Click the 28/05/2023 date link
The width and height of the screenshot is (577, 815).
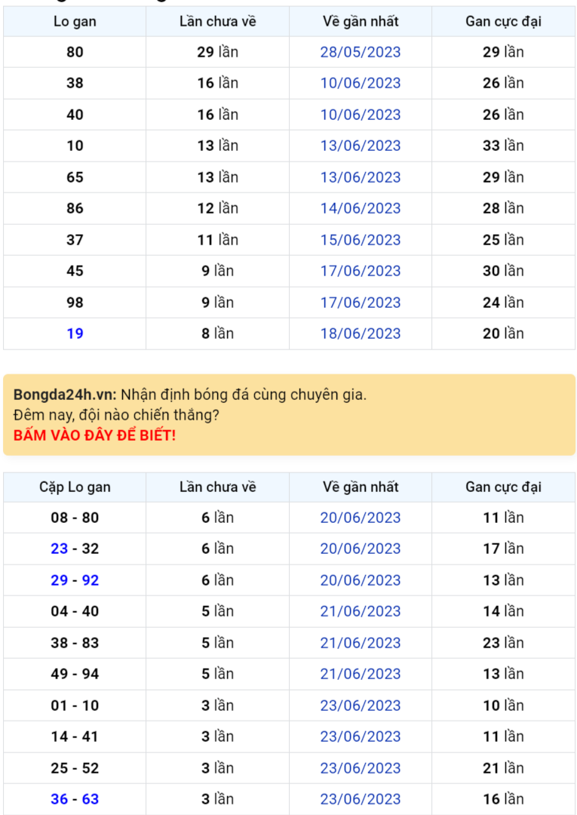[361, 52]
